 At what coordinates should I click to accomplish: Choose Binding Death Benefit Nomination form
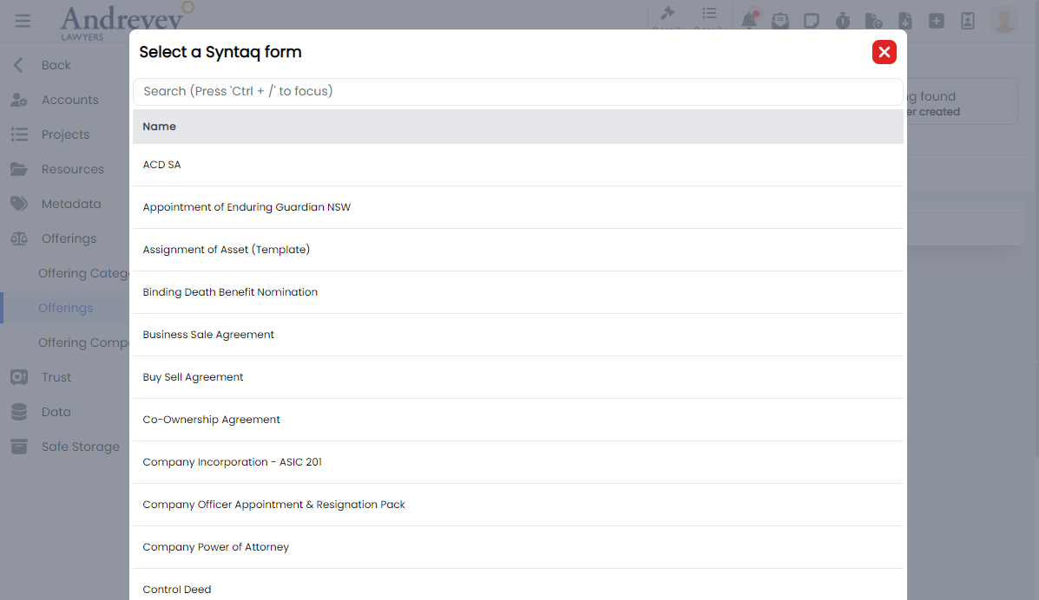pos(230,292)
